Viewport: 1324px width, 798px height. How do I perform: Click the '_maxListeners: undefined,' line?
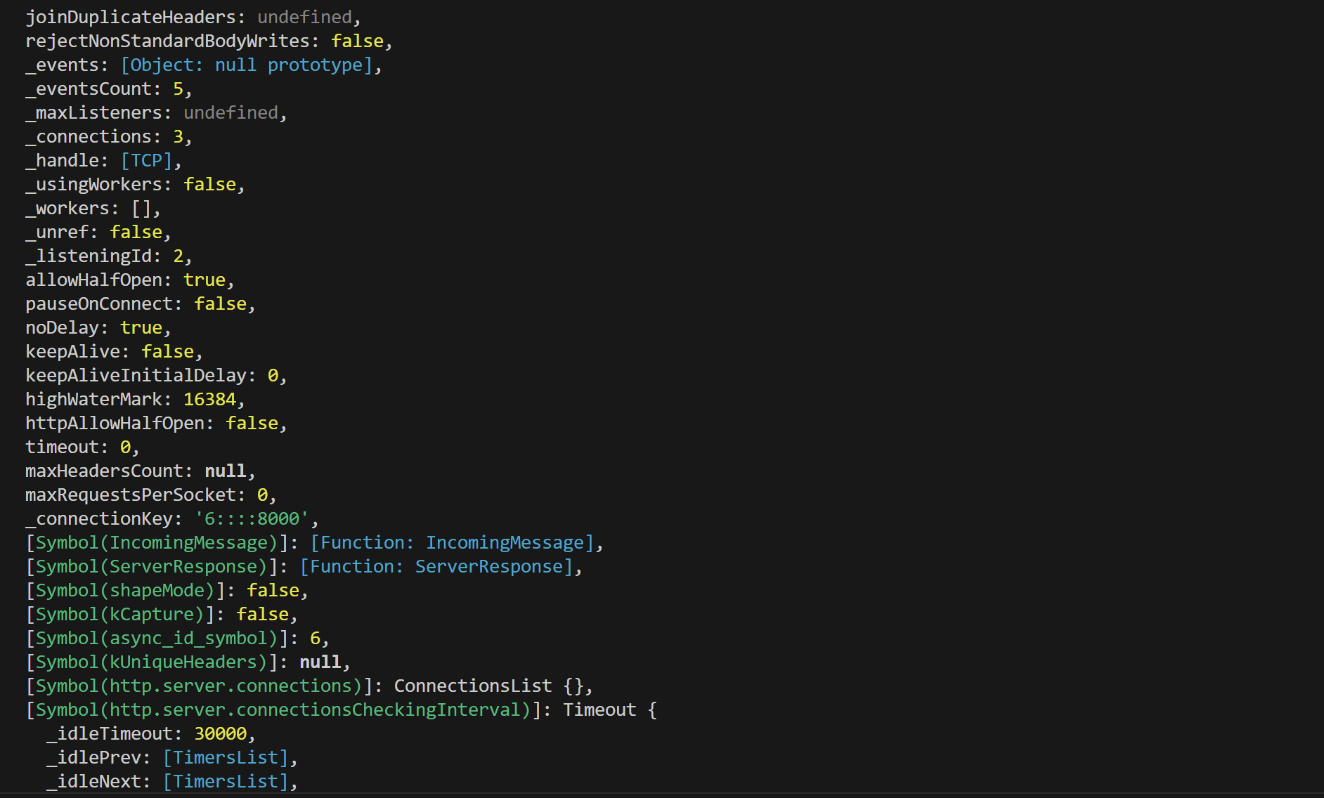click(x=156, y=113)
